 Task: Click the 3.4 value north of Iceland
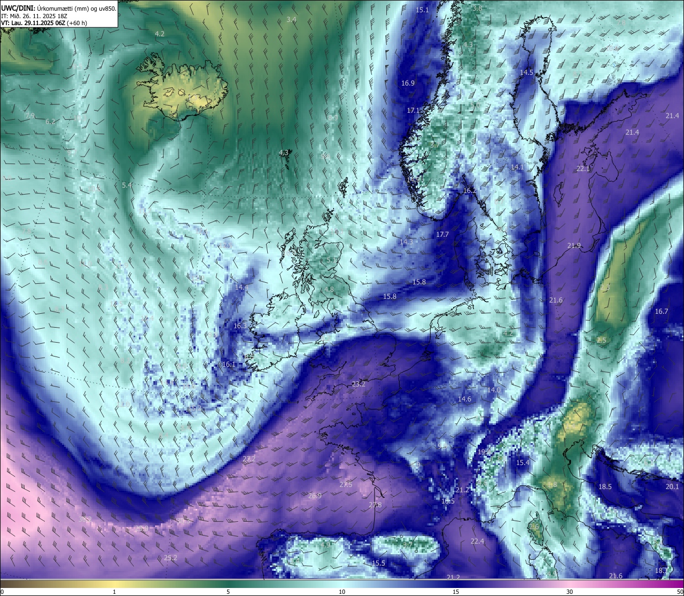coord(291,19)
